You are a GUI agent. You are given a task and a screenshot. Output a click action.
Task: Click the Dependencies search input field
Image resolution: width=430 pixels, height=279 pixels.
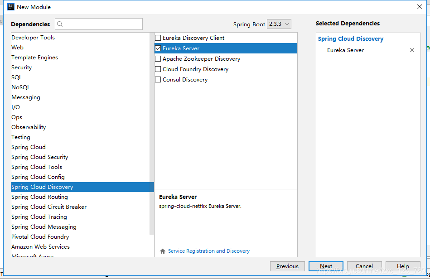click(x=99, y=24)
